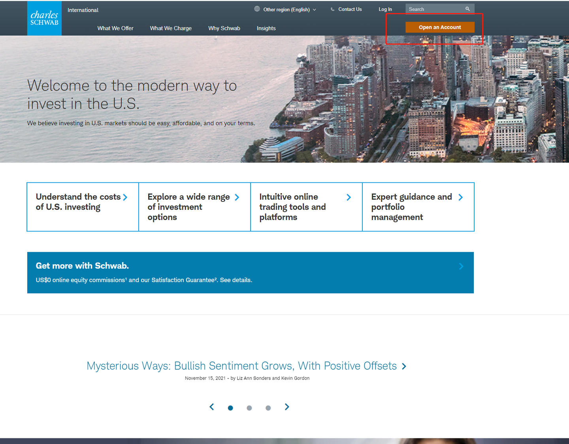Open the What We Charge menu

point(171,28)
